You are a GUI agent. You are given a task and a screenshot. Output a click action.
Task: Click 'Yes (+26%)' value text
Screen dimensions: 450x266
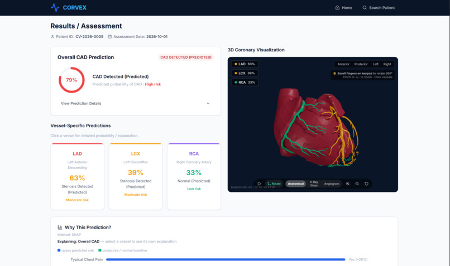(x=358, y=259)
